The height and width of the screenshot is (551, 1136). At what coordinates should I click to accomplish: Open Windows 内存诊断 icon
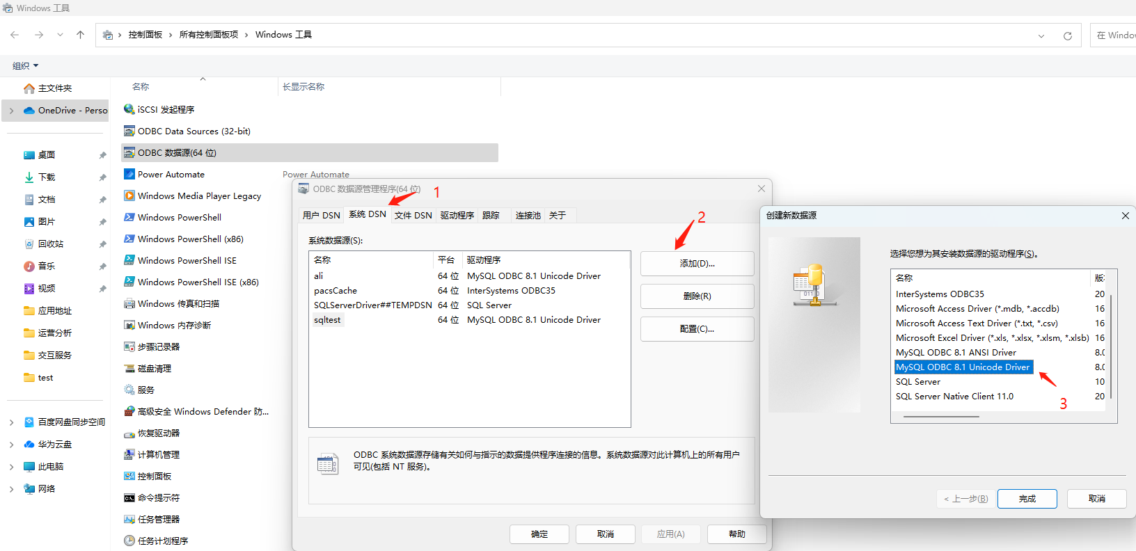click(x=129, y=325)
